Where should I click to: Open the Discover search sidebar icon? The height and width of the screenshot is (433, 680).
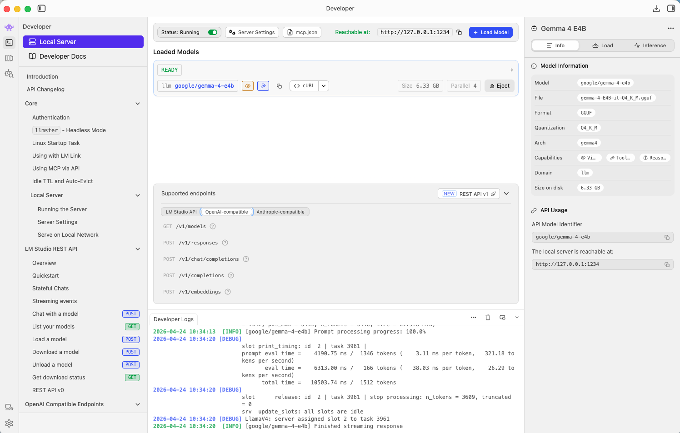click(x=9, y=74)
